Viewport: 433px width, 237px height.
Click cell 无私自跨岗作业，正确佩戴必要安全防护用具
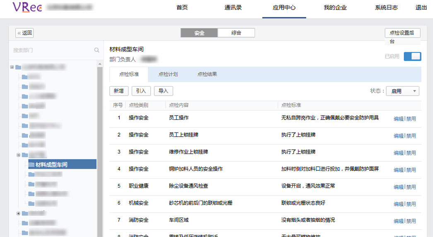(x=330, y=118)
